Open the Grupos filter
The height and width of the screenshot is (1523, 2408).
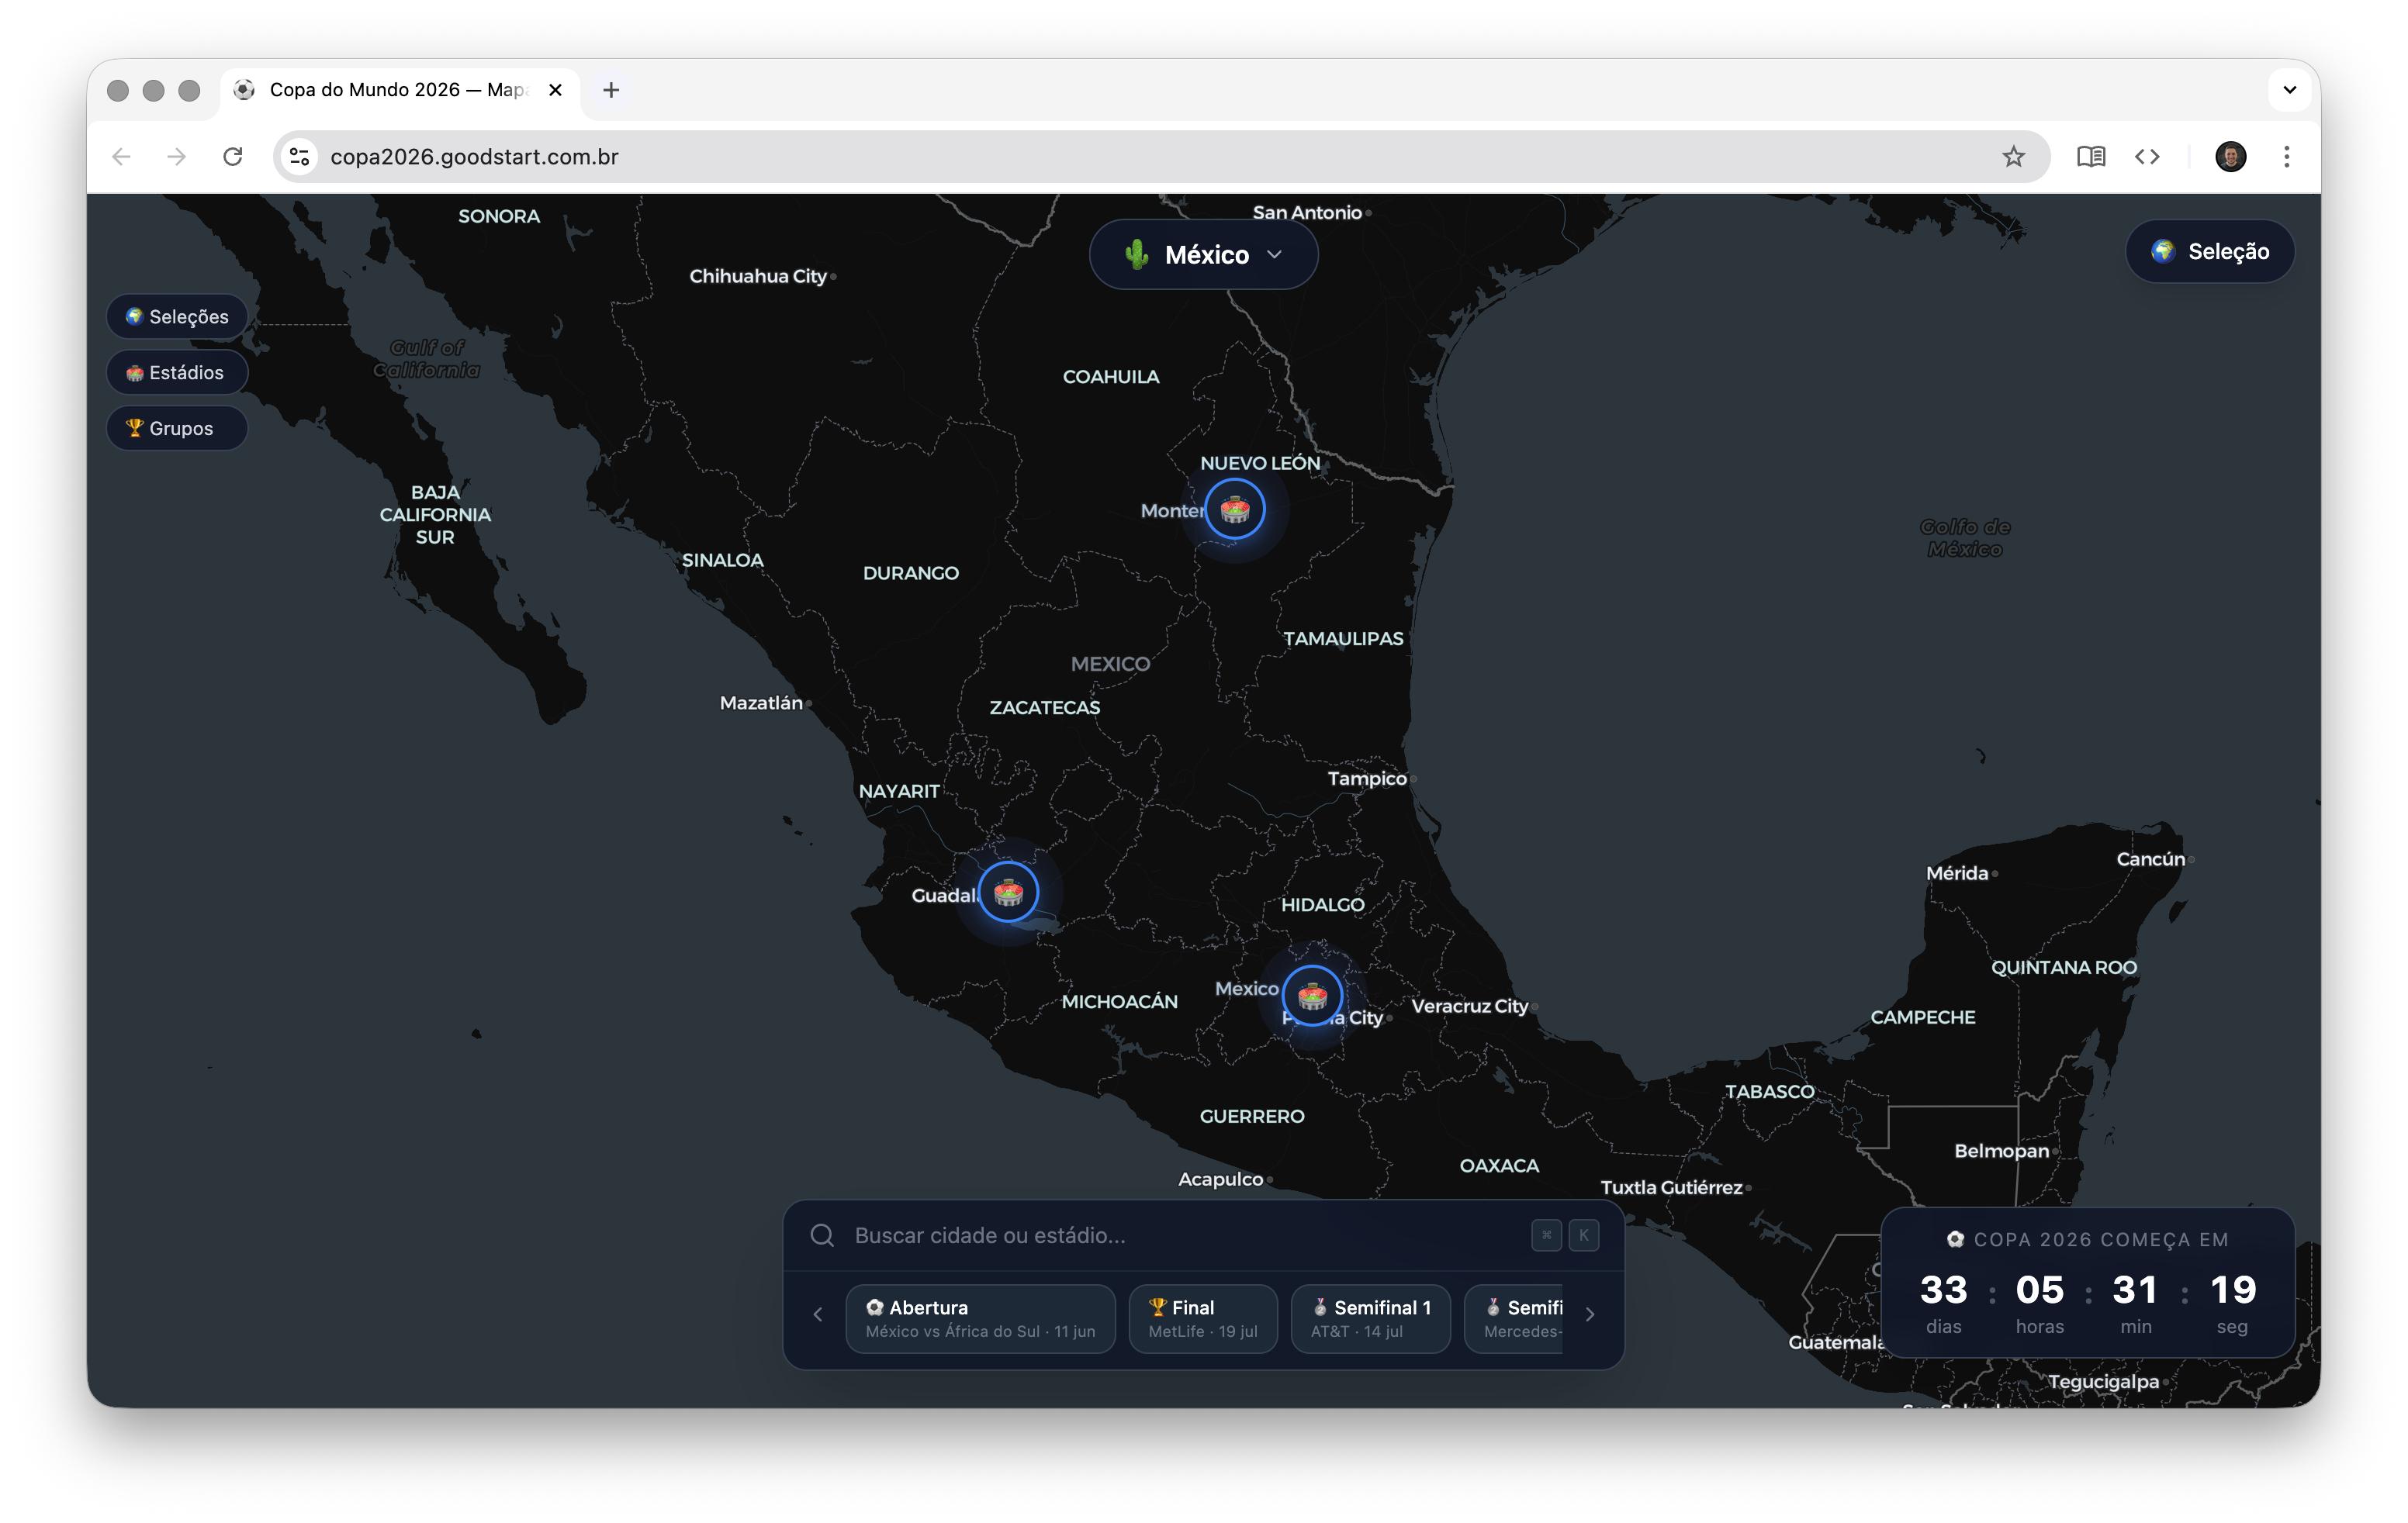[x=177, y=429]
